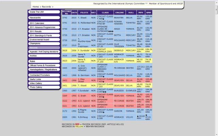Viewport: 218px width, 136px height.
Task: Select pilot M. Fredriksen cell
Action: click(84, 45)
